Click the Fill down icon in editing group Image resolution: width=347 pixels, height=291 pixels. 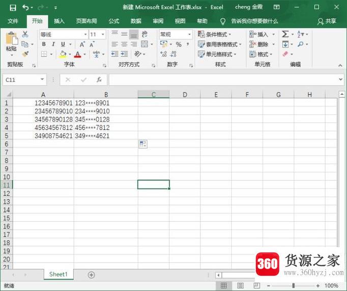click(285, 44)
